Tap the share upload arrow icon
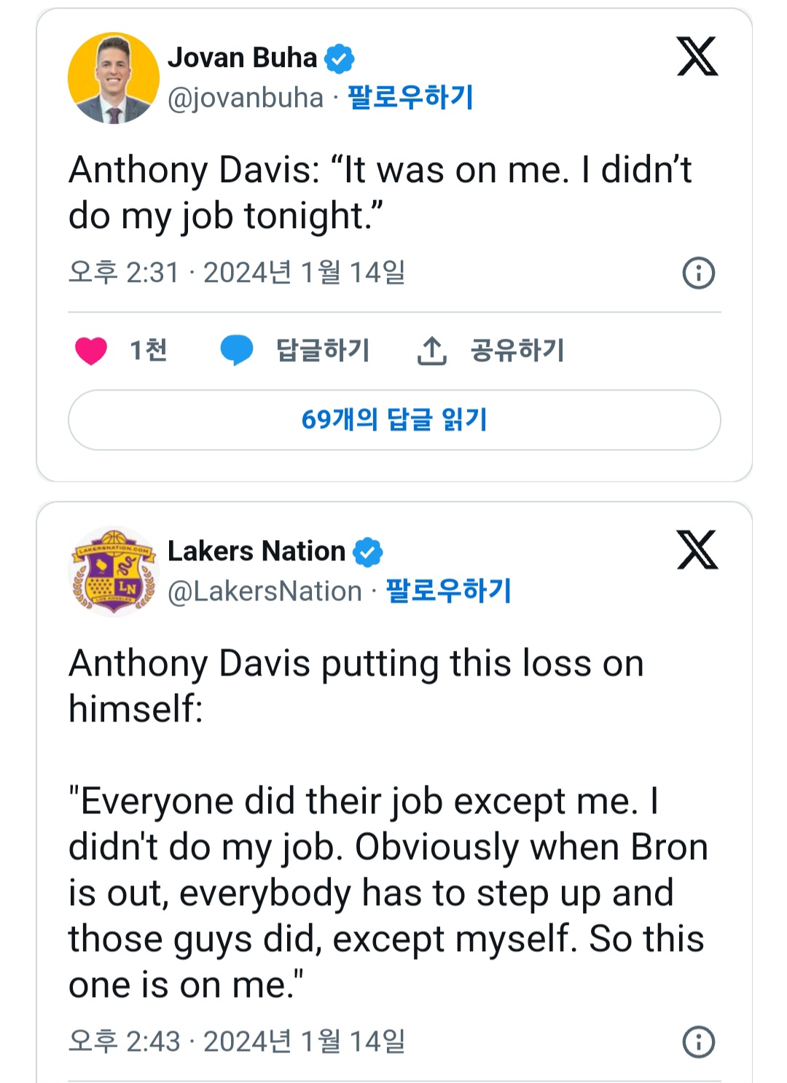 click(x=431, y=351)
